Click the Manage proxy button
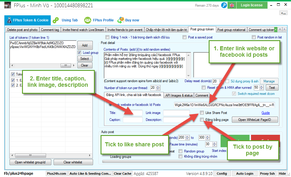The image size is (291, 177). 269,81
